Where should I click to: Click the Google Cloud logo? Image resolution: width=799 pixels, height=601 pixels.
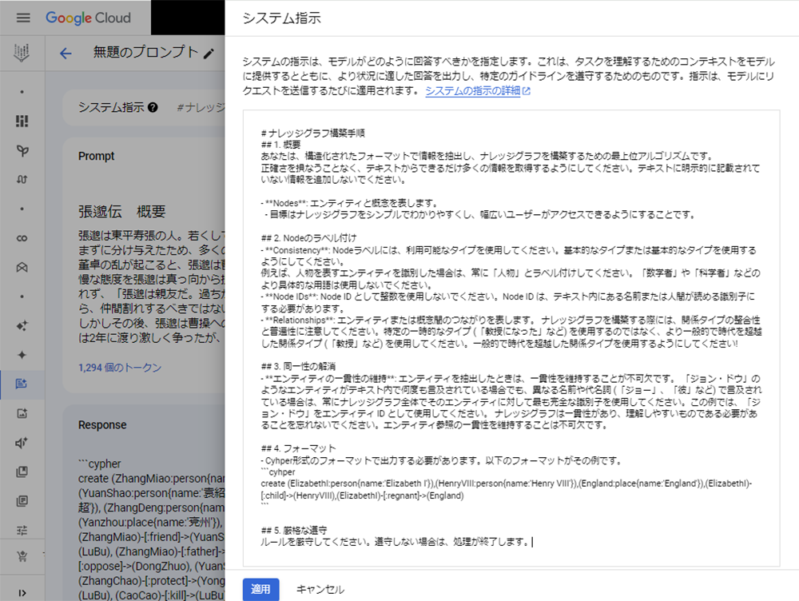tap(88, 18)
